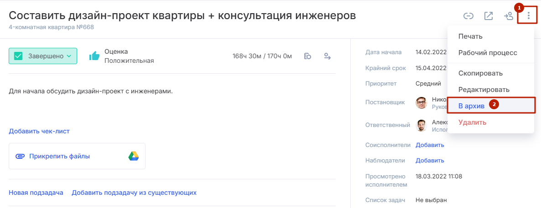Viewport: 541px width, 208px height.
Task: Click the time tracking log icon
Action: coord(308,56)
